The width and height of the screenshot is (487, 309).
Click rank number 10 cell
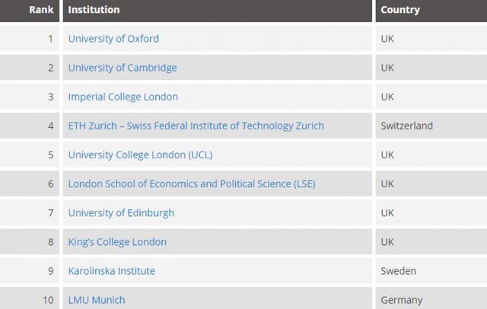click(30, 298)
